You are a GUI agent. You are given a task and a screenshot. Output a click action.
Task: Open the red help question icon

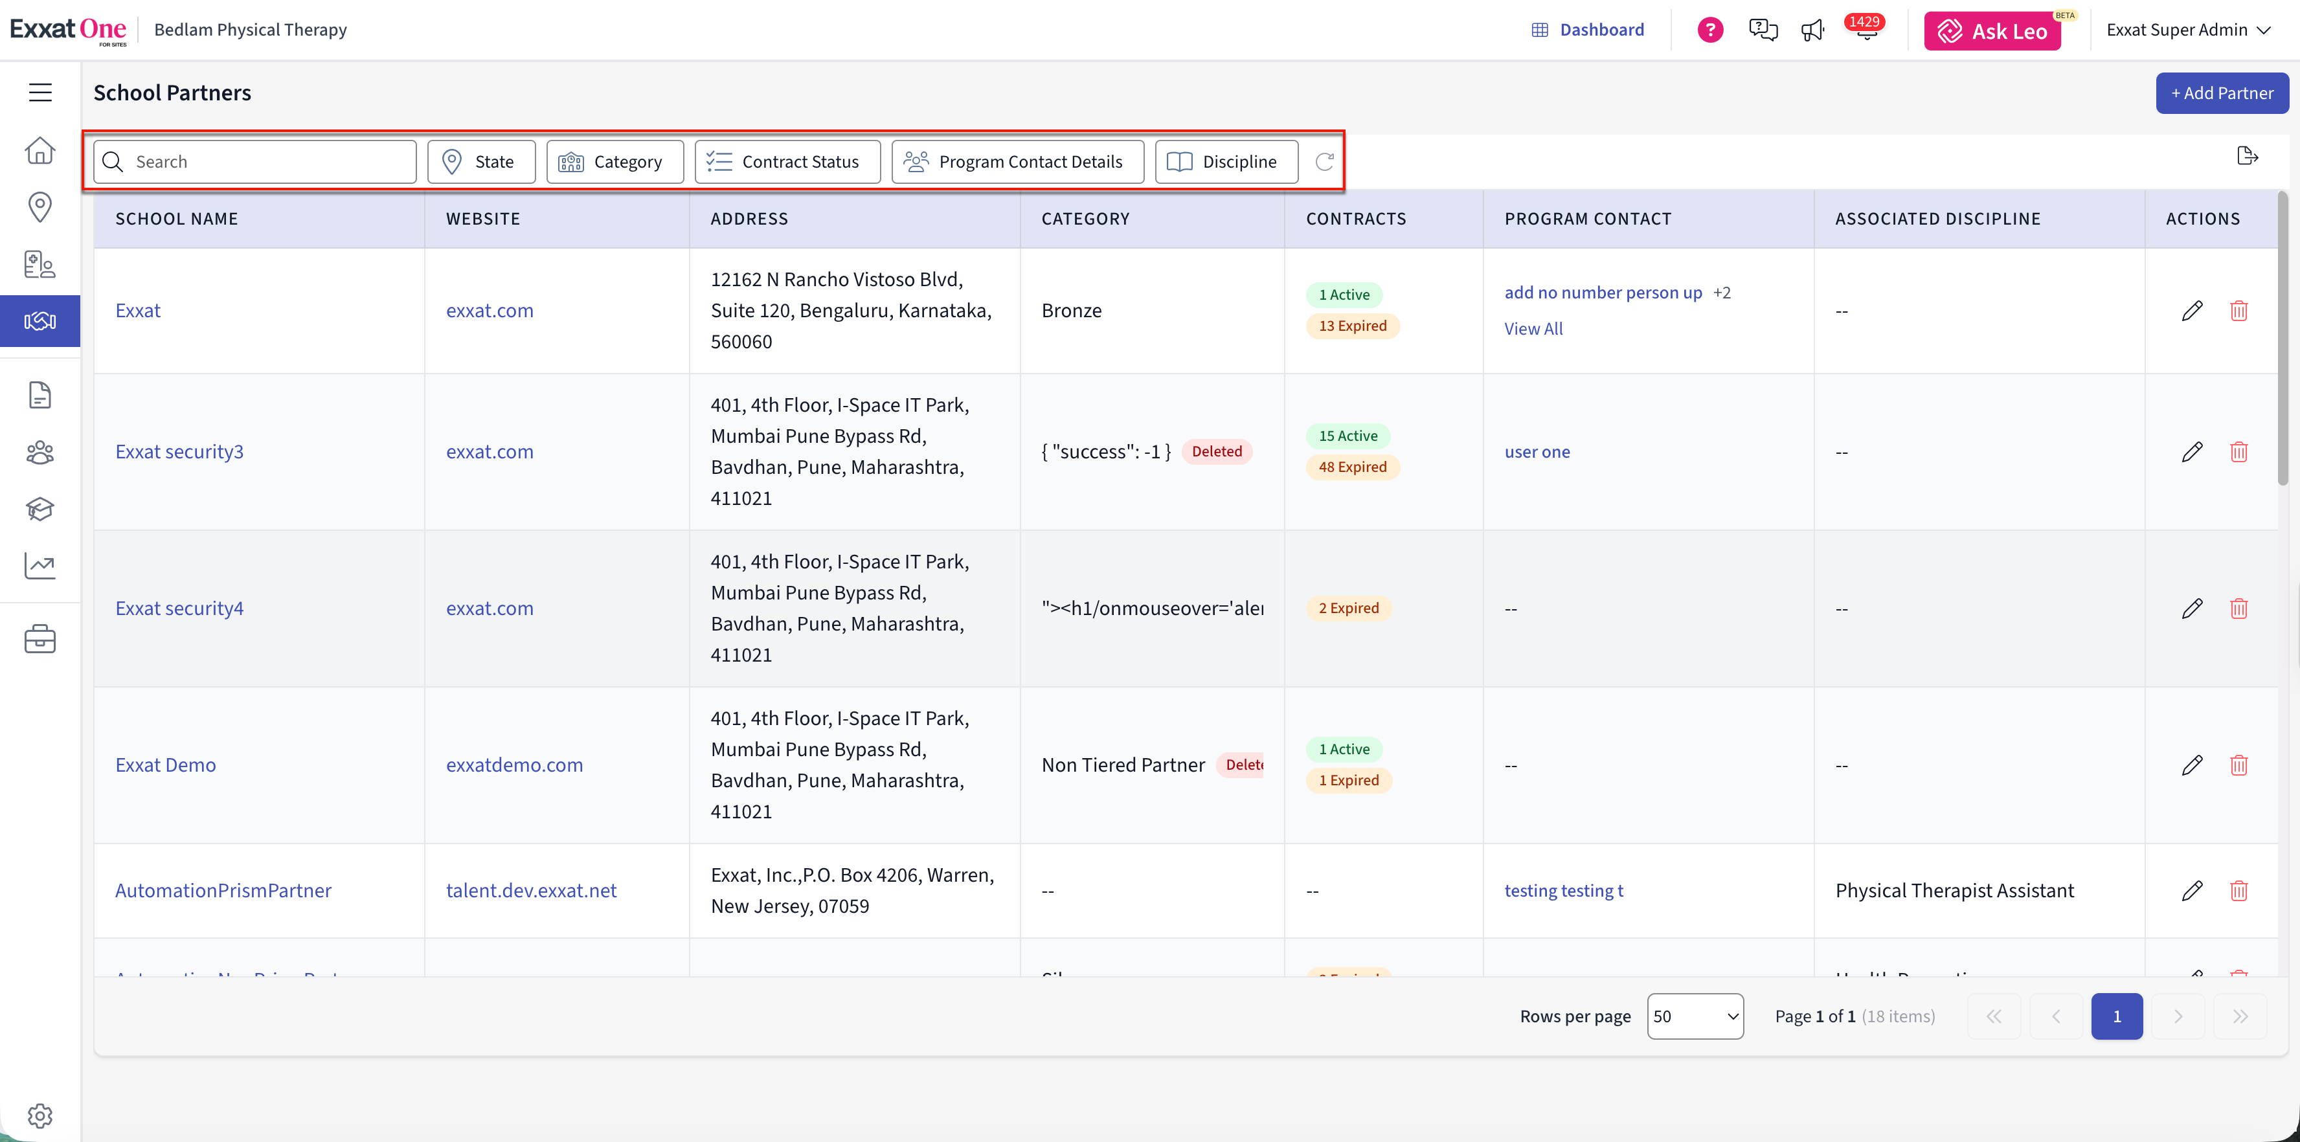coord(1710,30)
